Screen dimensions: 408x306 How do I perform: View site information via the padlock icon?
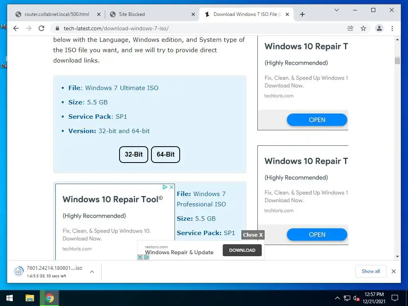57,28
